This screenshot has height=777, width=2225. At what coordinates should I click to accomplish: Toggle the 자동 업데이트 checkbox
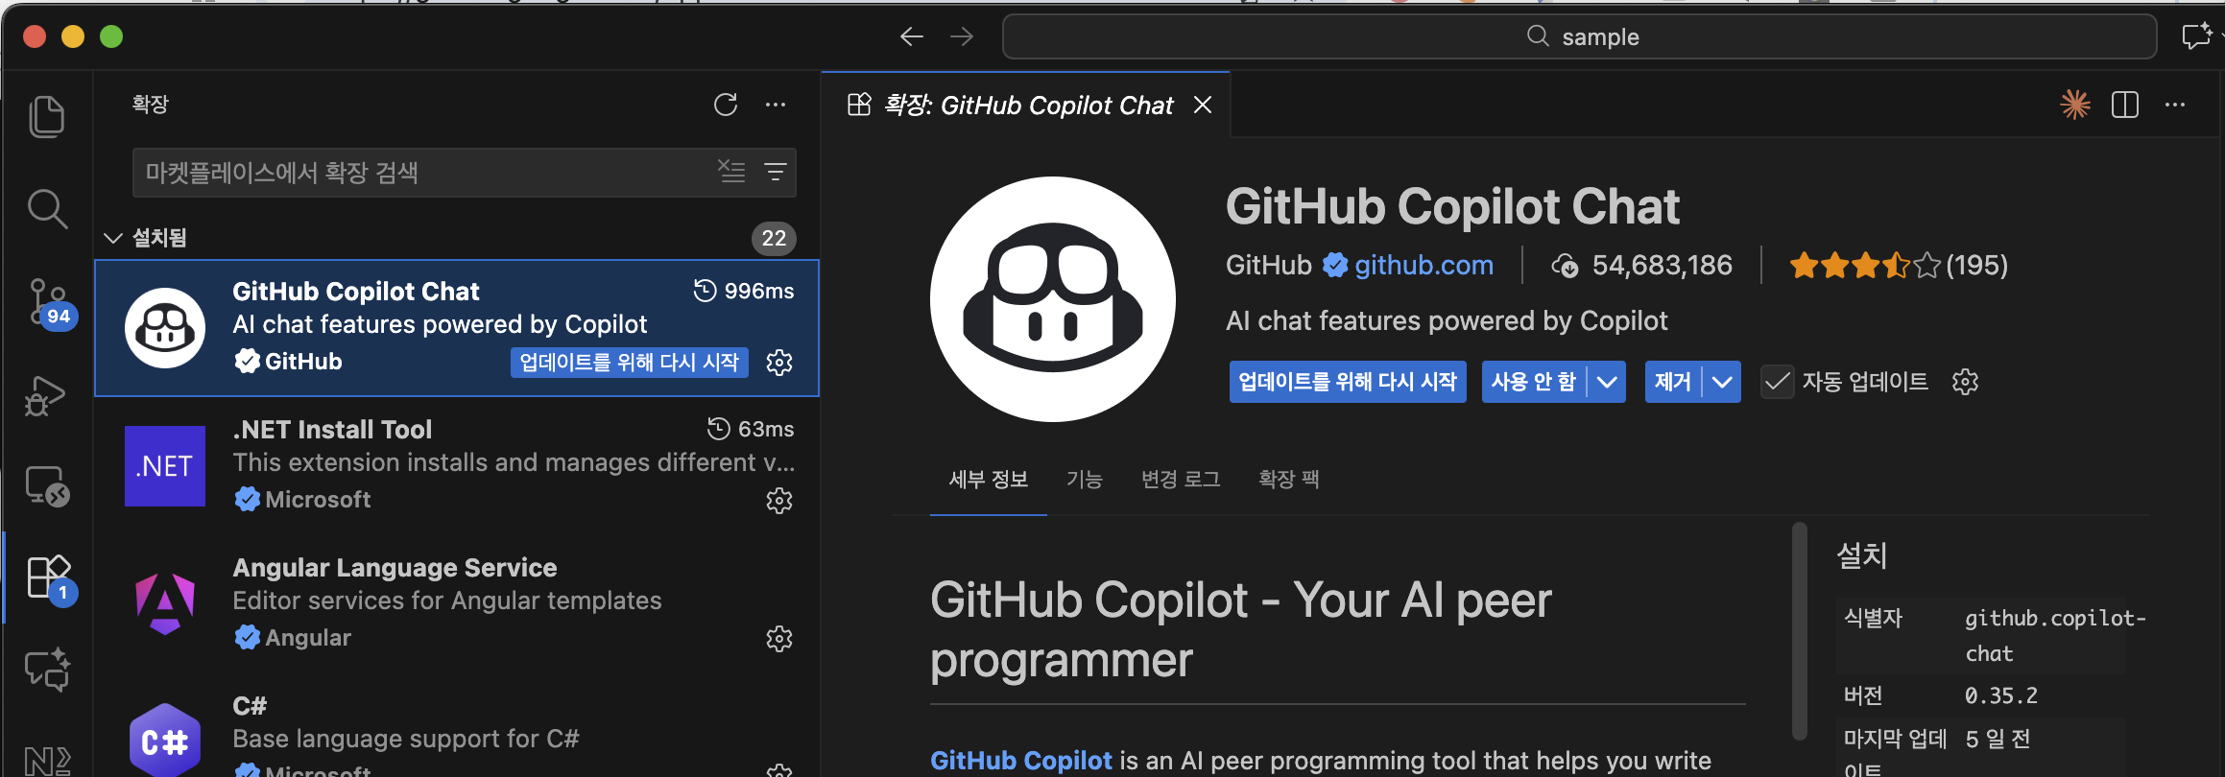tap(1777, 382)
